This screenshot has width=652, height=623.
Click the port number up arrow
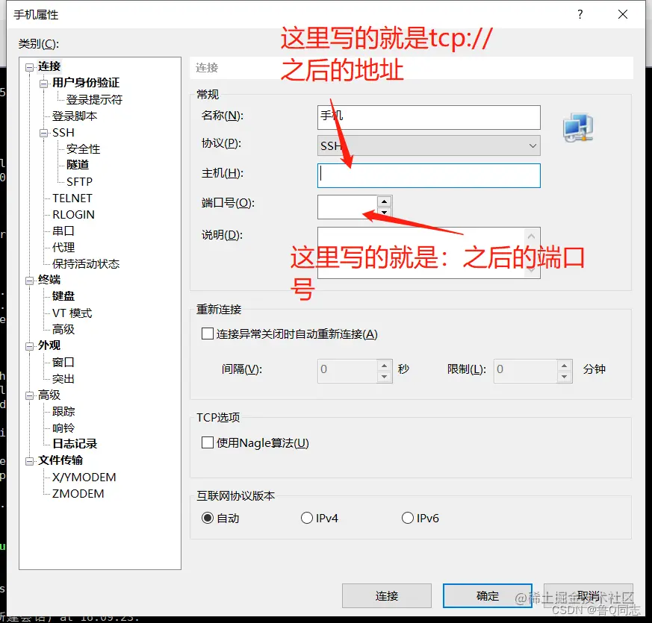tap(385, 202)
